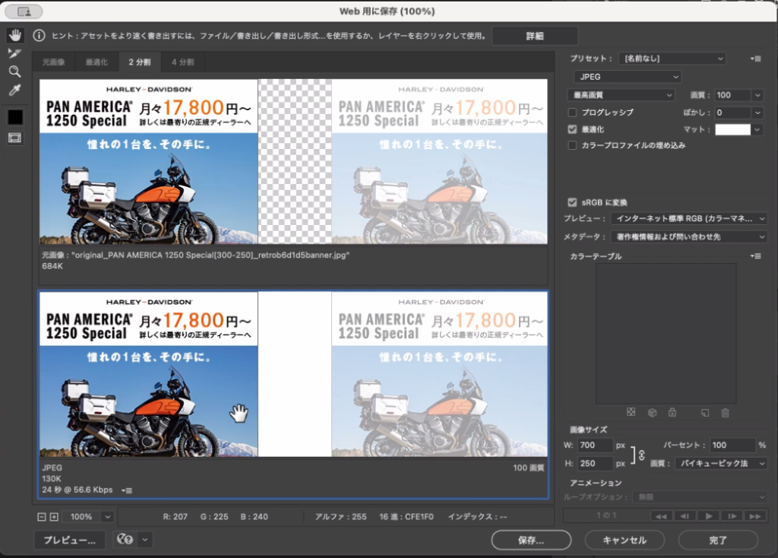
Task: Click the black eyedropper color swatch
Action: (x=15, y=117)
